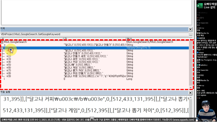This screenshot has height=122, width=217.
Task: Select the v(3) row in Locals
Action: pyautogui.click(x=95, y=59)
